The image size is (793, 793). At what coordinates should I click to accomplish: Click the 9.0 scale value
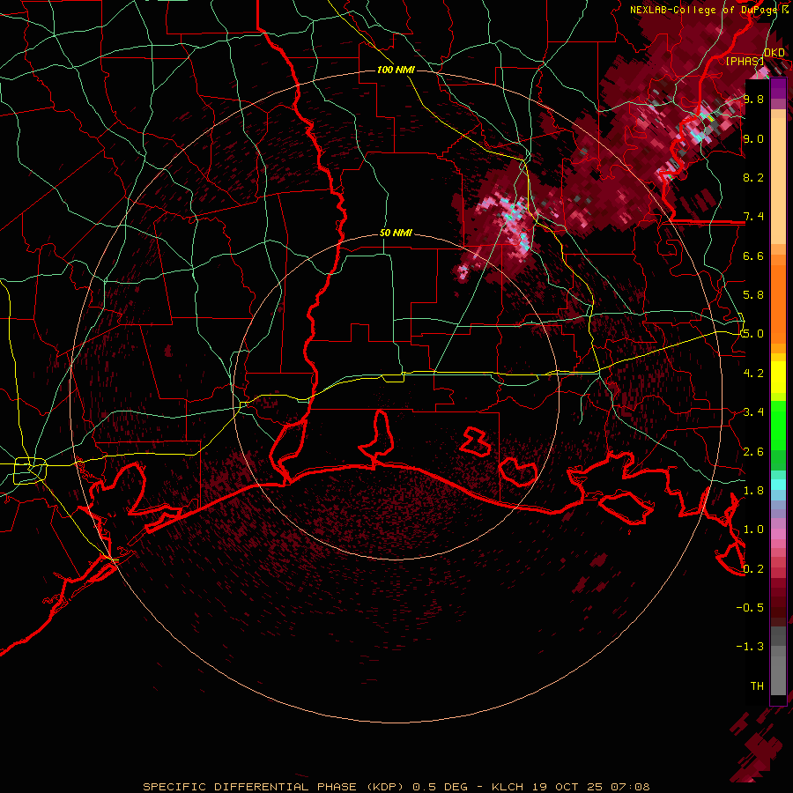coord(753,139)
